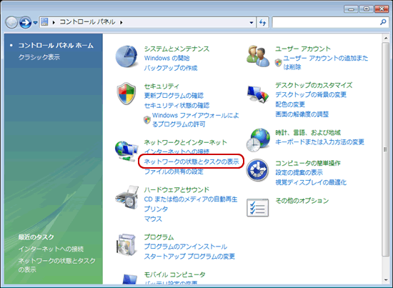Switch to クラシック表示 view
The height and width of the screenshot is (288, 393).
pos(39,57)
